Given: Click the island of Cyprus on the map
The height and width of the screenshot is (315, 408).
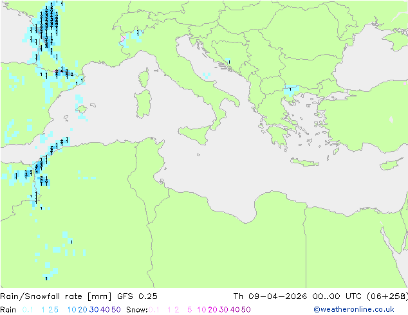Looking at the screenshot, I should pyautogui.click(x=389, y=164).
